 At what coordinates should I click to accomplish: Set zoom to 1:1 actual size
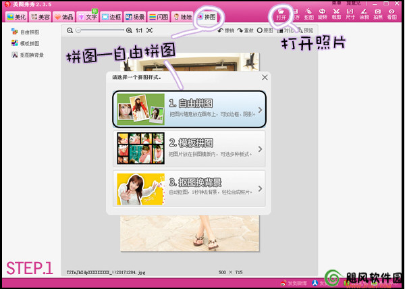[139, 30]
